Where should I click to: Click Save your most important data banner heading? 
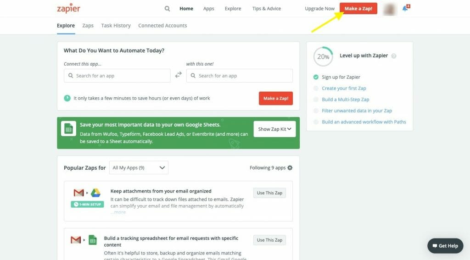[x=150, y=125]
